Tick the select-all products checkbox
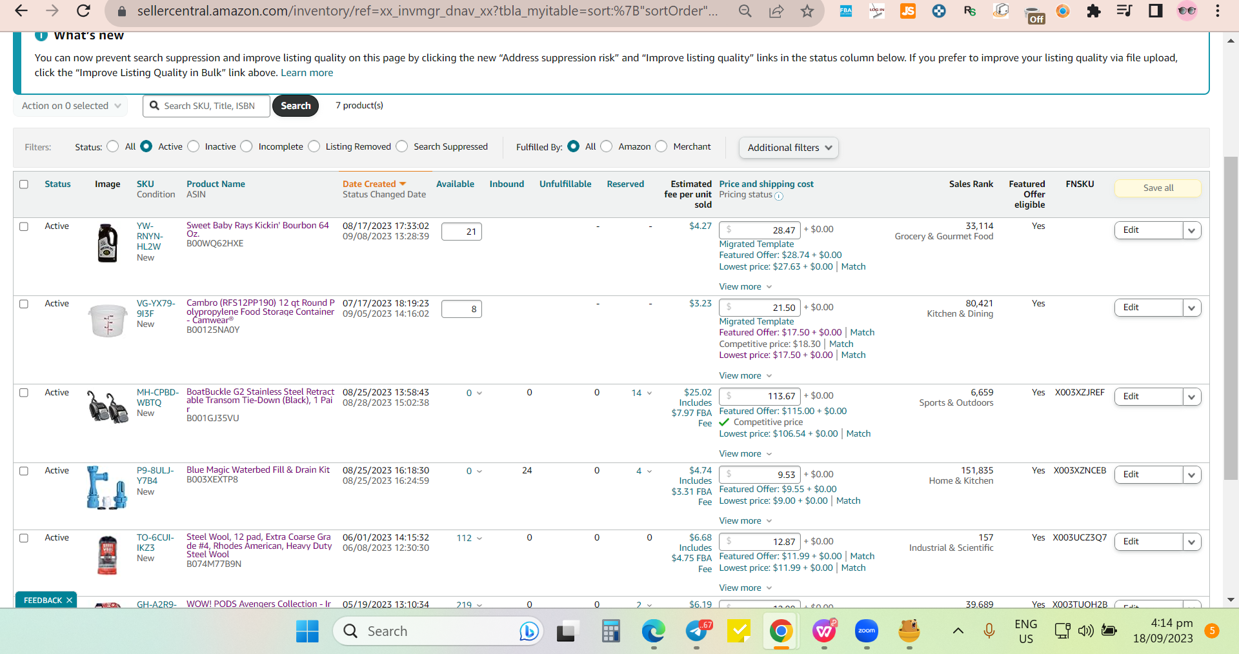 [x=24, y=184]
